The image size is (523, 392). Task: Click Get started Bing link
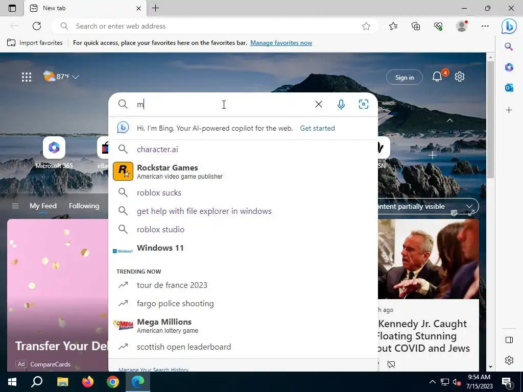[317, 128]
